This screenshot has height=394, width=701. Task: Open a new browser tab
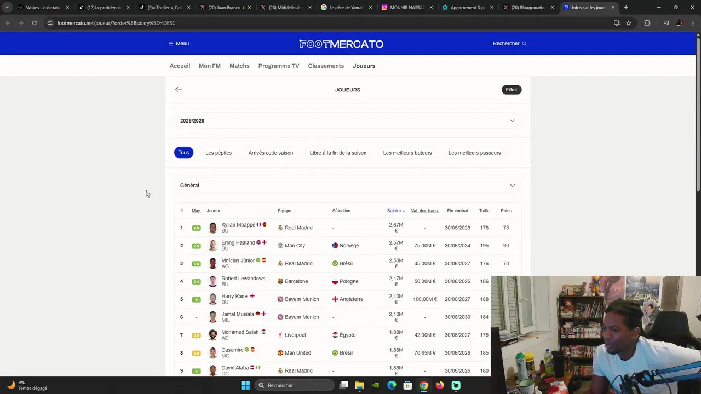[x=626, y=8]
